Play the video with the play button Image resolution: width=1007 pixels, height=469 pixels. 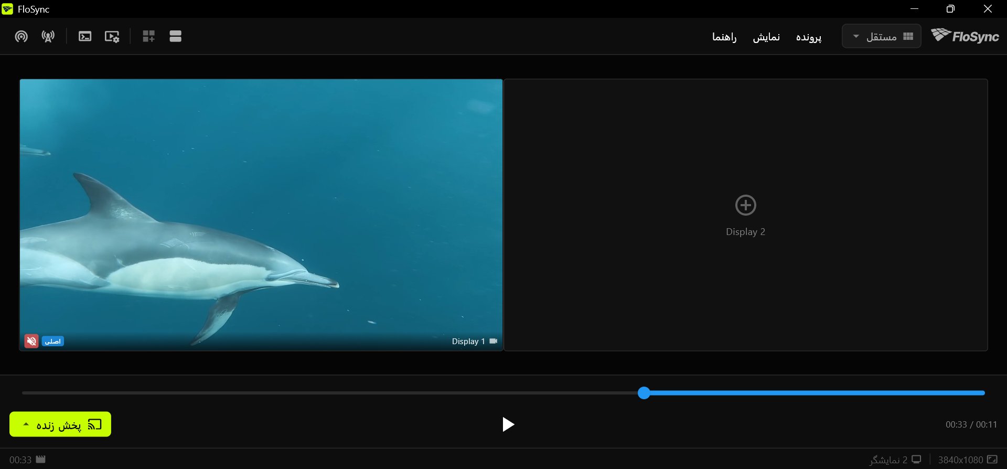[x=508, y=424]
